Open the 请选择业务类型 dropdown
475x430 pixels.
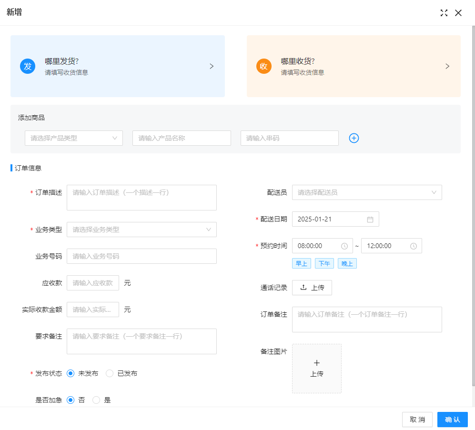[142, 230]
